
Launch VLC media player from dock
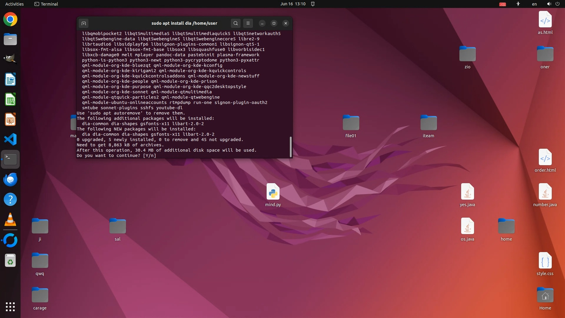tap(10, 220)
